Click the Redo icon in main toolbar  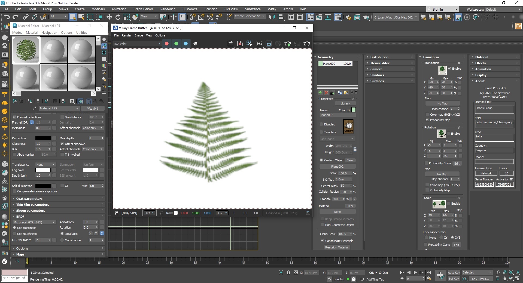[x=16, y=17]
